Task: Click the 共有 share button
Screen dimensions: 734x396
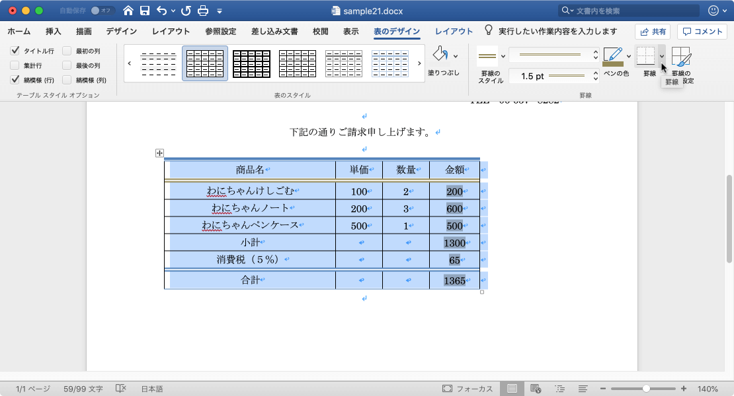Action: click(x=655, y=31)
